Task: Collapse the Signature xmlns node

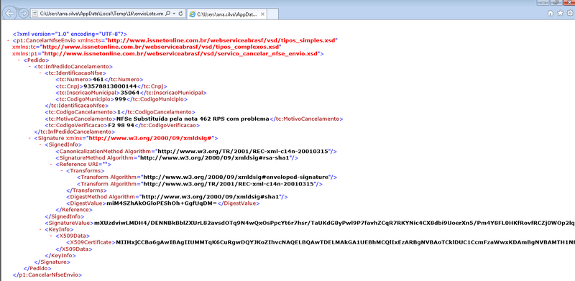Action: [x=29, y=138]
